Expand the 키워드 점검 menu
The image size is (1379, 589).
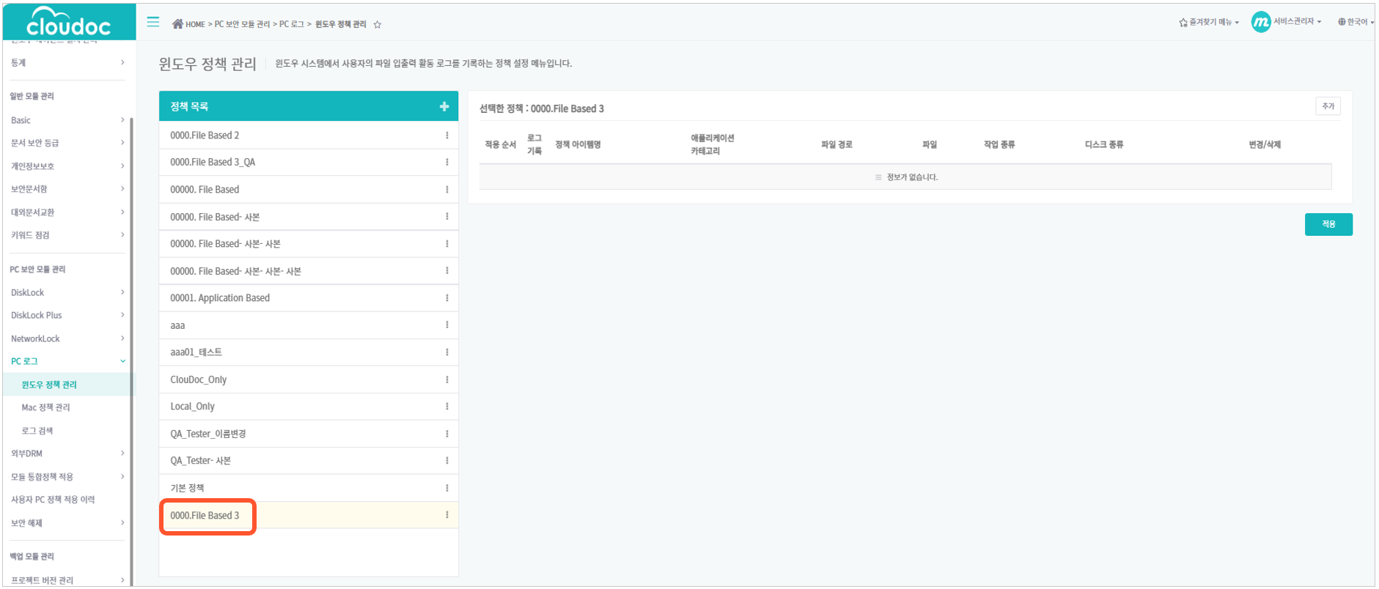[x=67, y=235]
